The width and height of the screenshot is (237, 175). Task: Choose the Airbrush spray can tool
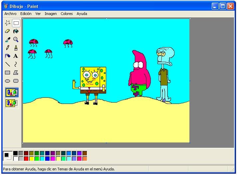[8, 56]
